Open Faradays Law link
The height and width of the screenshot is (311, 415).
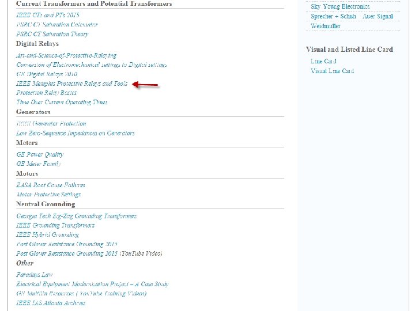click(x=35, y=275)
